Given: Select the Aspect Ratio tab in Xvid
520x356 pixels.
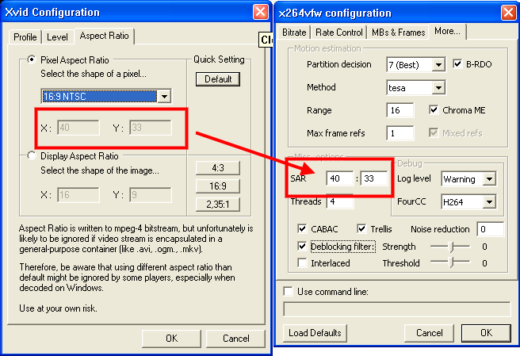Looking at the screenshot, I should click(104, 36).
